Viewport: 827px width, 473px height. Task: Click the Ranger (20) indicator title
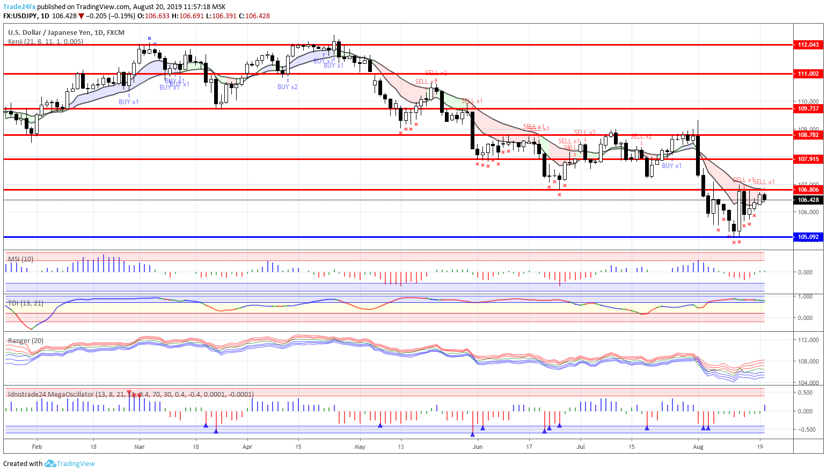pos(26,341)
